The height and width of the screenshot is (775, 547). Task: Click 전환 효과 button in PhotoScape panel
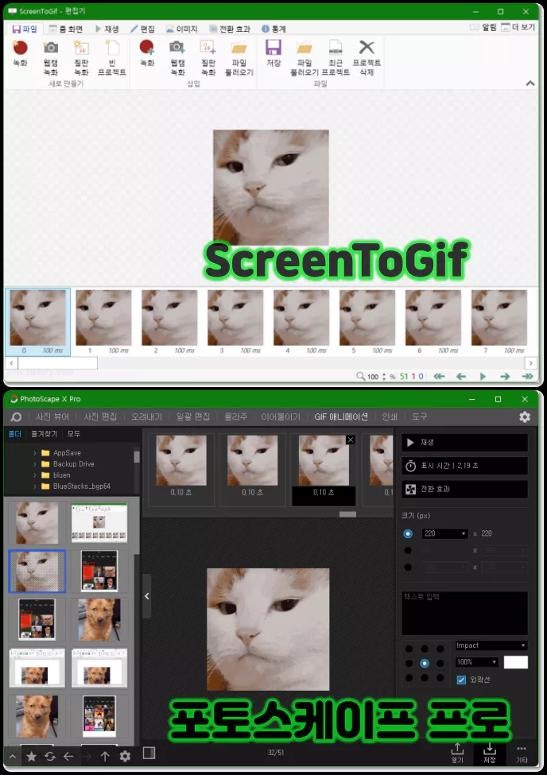tap(465, 490)
